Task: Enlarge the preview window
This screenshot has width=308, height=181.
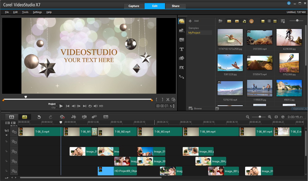Action: [x=173, y=100]
